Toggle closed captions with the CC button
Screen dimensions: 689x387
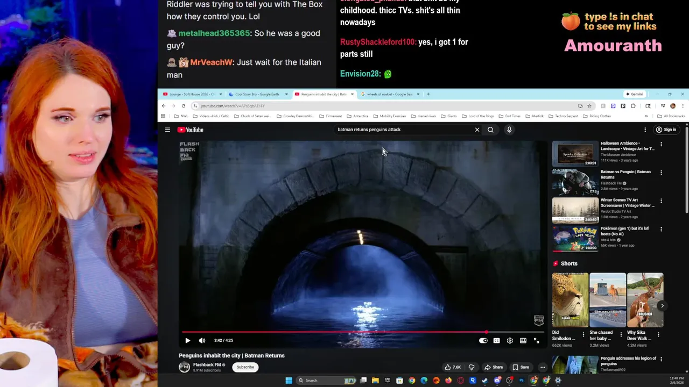point(496,340)
